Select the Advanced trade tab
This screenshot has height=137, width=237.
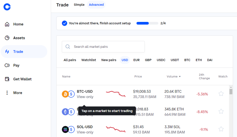[96, 5]
